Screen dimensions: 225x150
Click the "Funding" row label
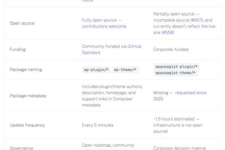point(18,49)
